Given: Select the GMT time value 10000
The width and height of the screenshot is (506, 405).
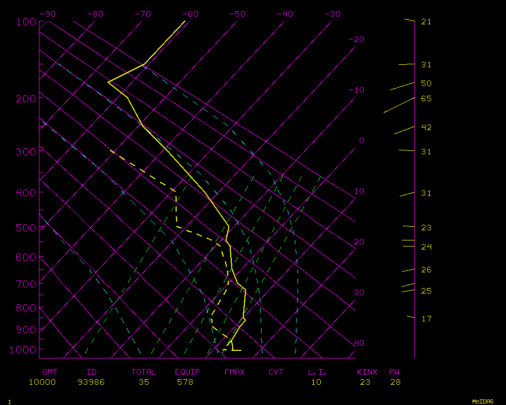Looking at the screenshot, I should [x=42, y=382].
